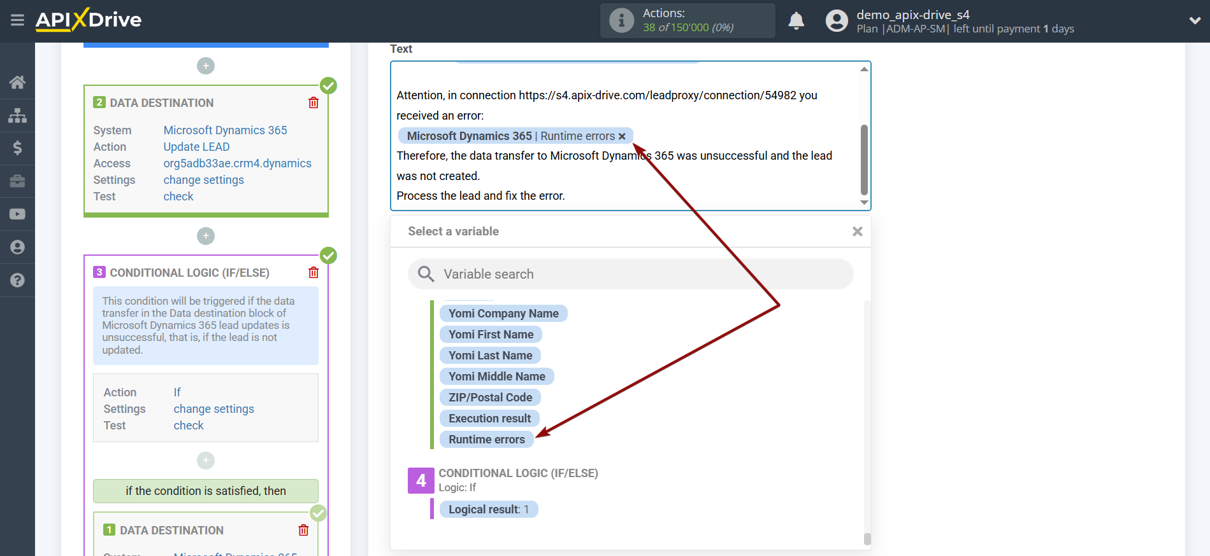Open the connections sitemap sidebar icon
1210x556 pixels.
[17, 115]
